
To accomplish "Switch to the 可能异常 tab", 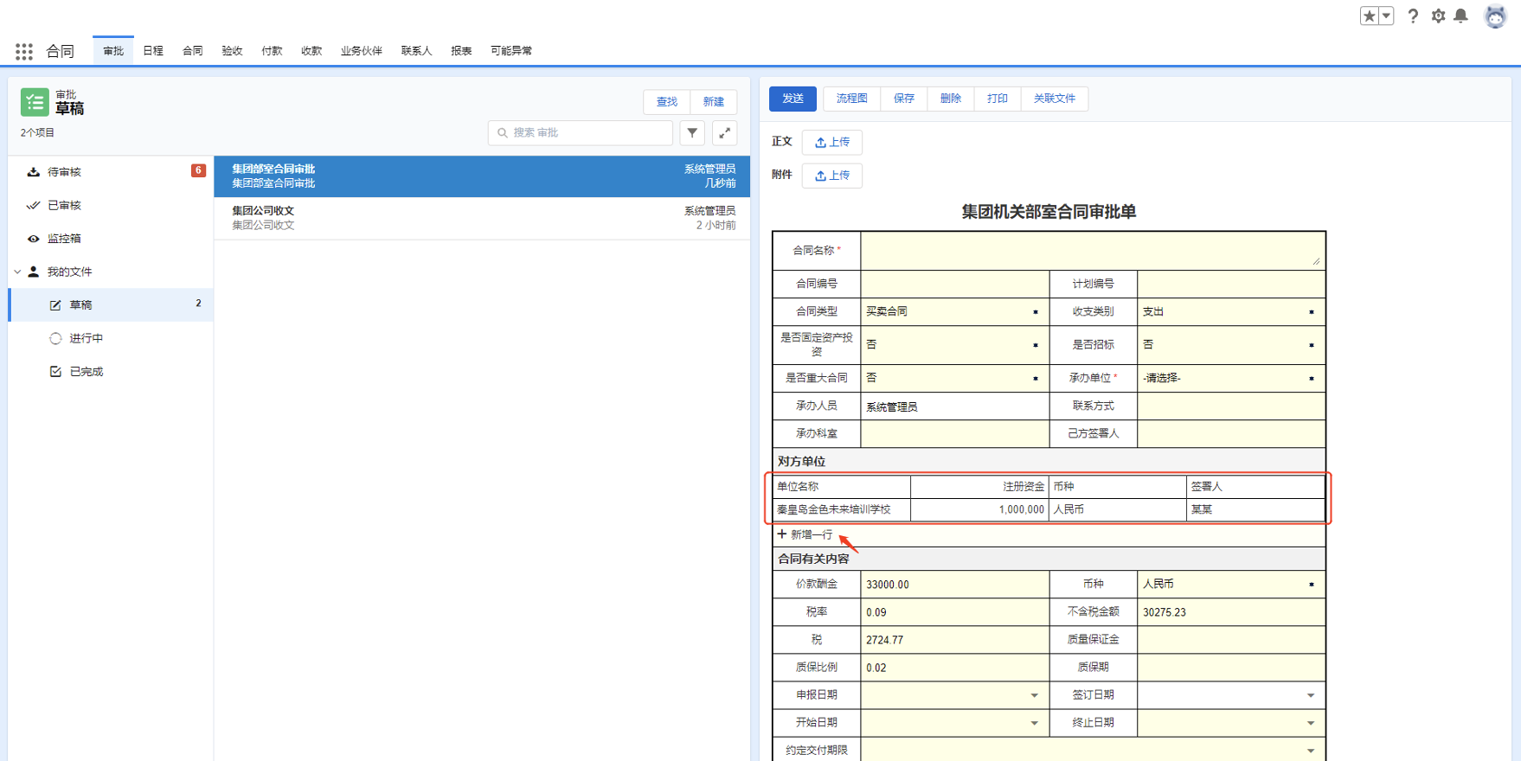I will (x=511, y=51).
